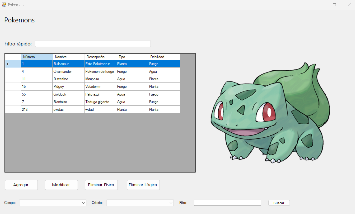Viewport: 355px width, 214px height.
Task: Sort by the Descripción column header
Action: (100, 57)
